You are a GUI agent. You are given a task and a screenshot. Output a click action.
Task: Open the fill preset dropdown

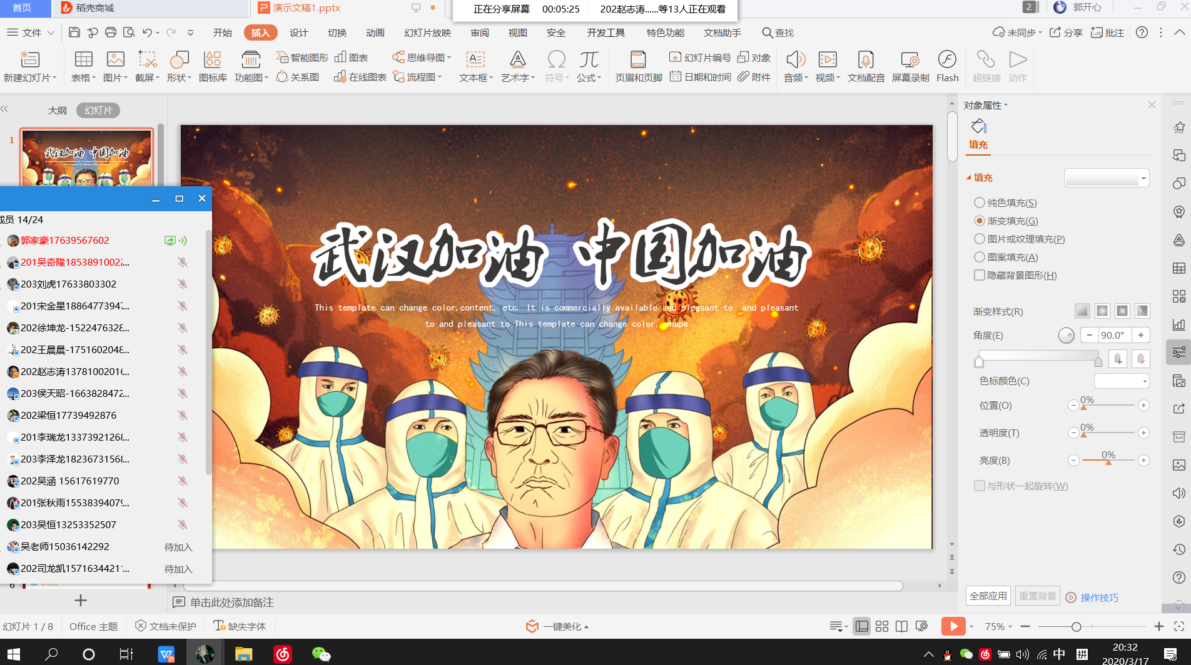[x=1107, y=178]
